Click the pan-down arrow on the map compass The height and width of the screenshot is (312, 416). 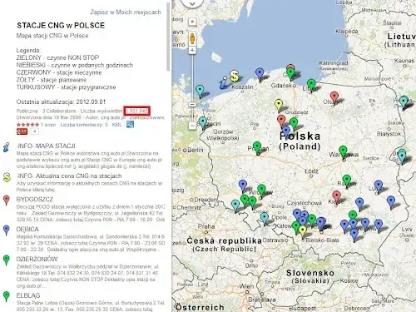coord(192,3)
